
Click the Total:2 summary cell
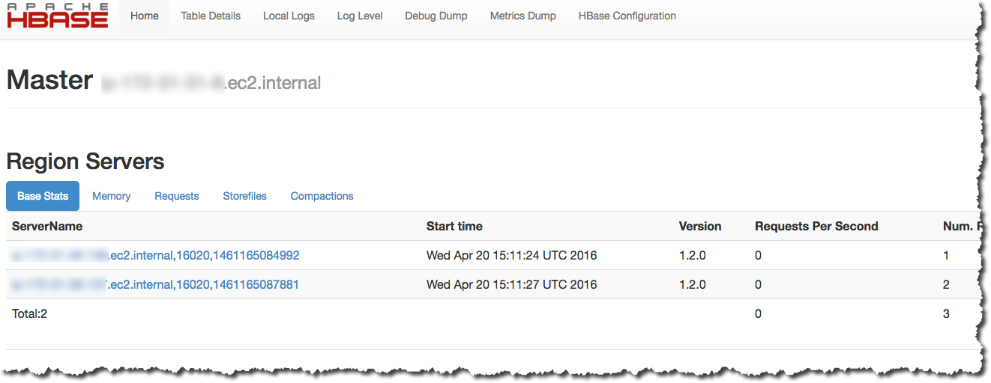[x=30, y=314]
